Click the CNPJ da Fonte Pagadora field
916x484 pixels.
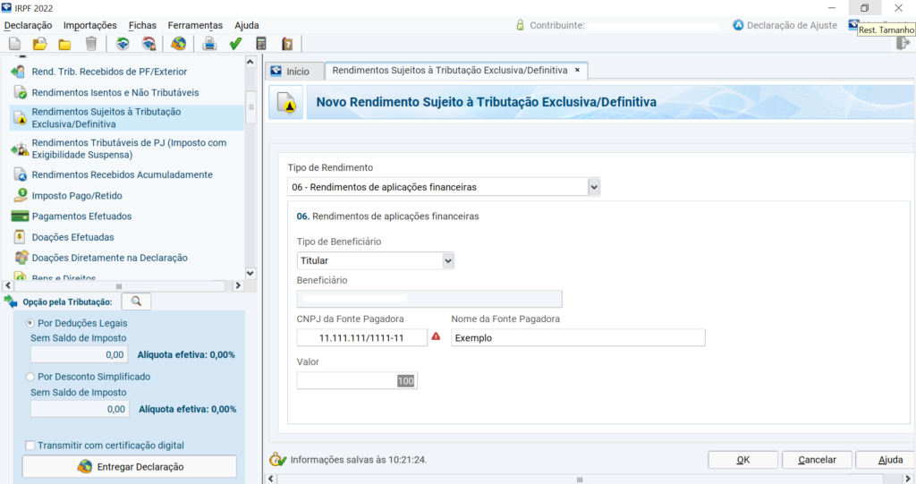[x=361, y=338]
